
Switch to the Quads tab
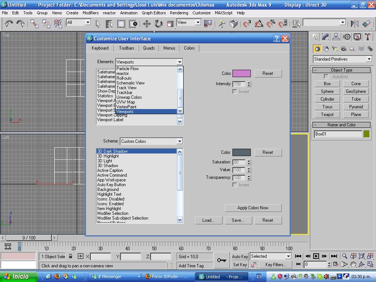(149, 48)
